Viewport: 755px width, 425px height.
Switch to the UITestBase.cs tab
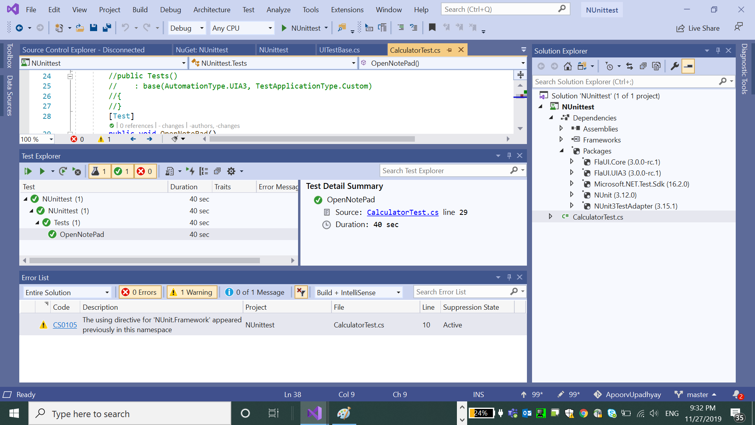pyautogui.click(x=339, y=50)
